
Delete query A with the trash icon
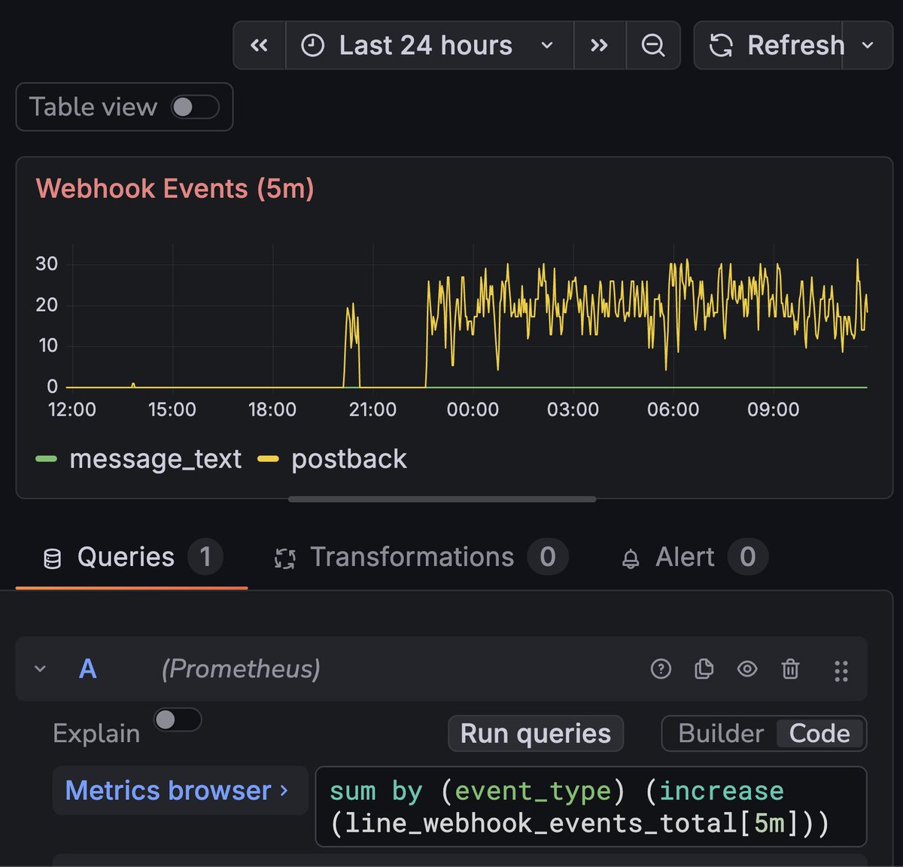790,668
